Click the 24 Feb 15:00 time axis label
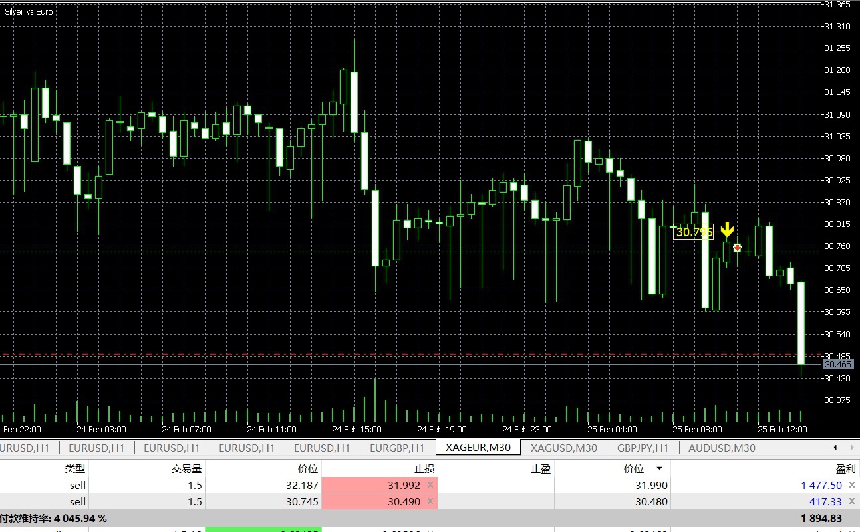Image resolution: width=860 pixels, height=532 pixels. (357, 429)
